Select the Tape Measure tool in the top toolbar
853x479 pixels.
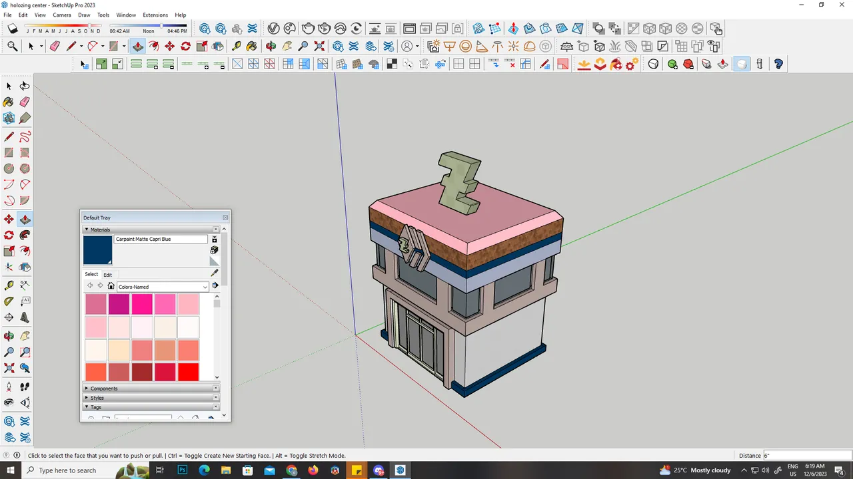[236, 46]
